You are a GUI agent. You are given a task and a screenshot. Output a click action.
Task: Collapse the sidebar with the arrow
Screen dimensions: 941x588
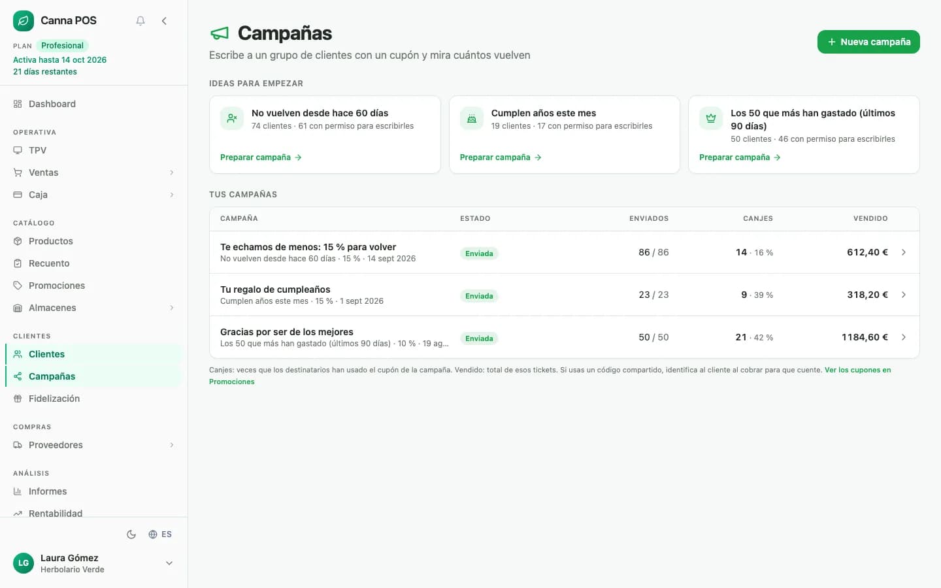[x=164, y=21]
